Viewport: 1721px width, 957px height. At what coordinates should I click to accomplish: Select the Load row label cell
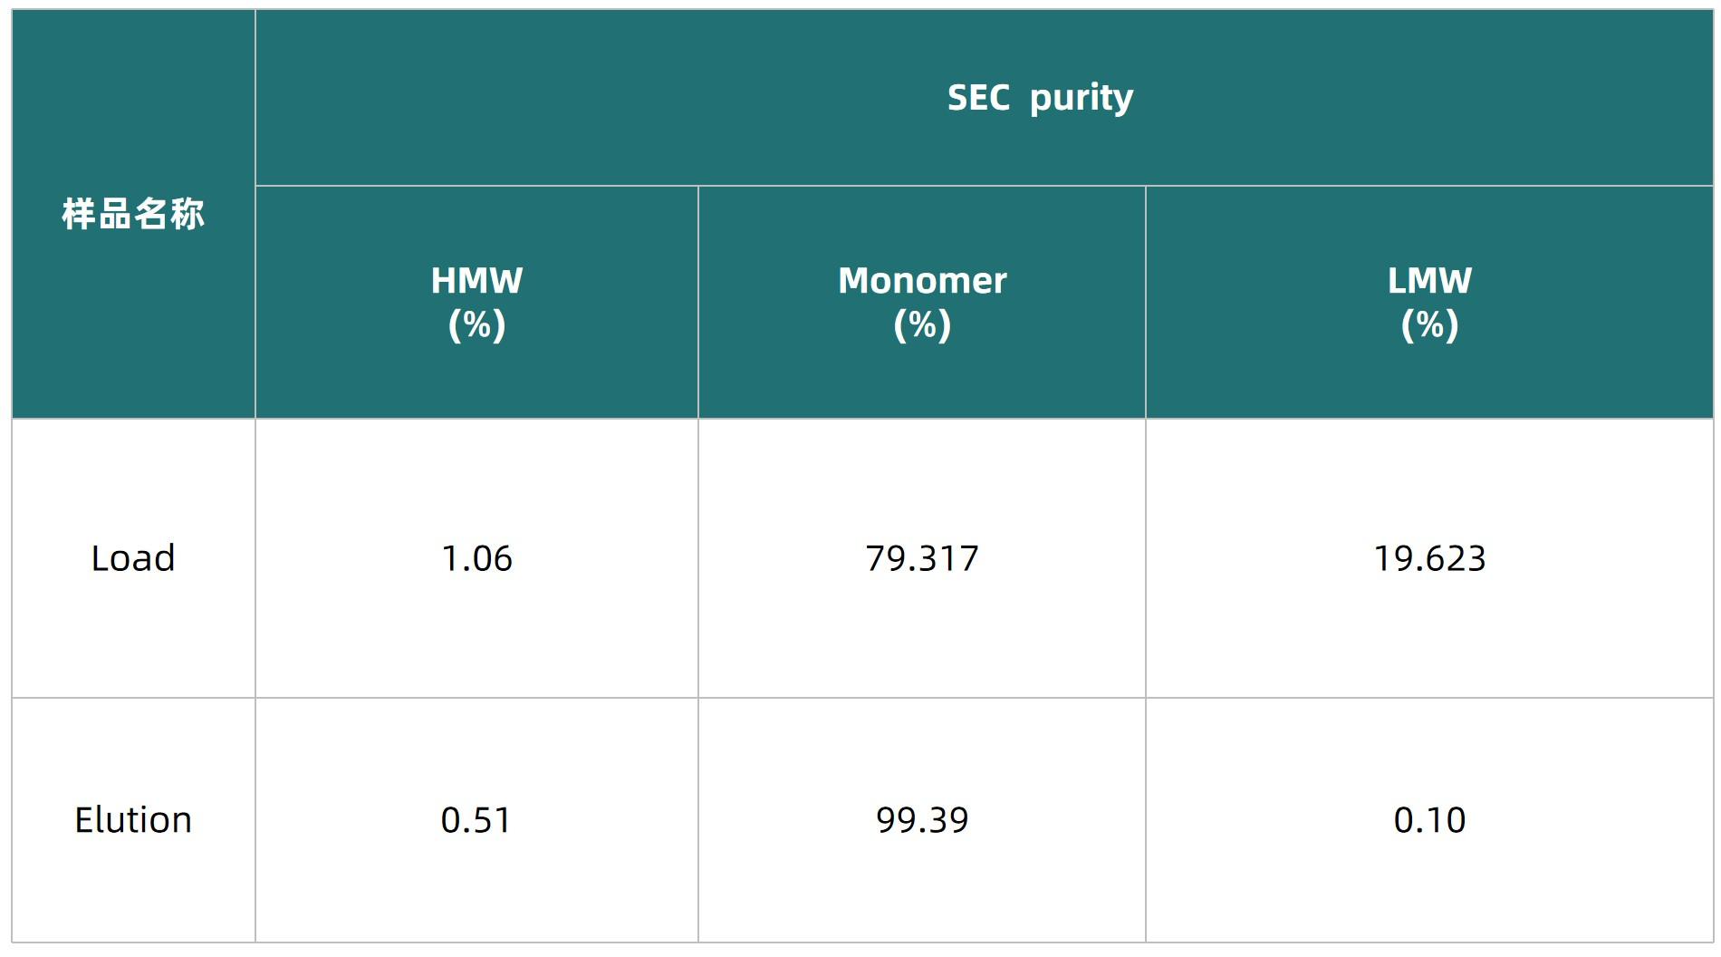coord(133,558)
